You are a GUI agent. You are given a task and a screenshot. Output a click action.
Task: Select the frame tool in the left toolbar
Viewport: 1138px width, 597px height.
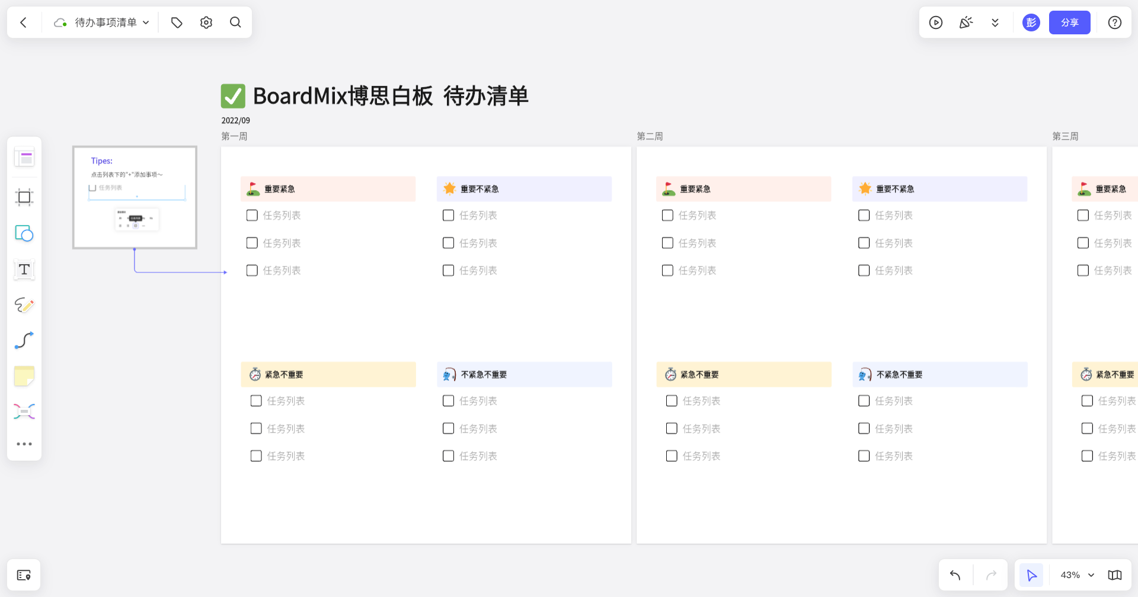pyautogui.click(x=24, y=197)
